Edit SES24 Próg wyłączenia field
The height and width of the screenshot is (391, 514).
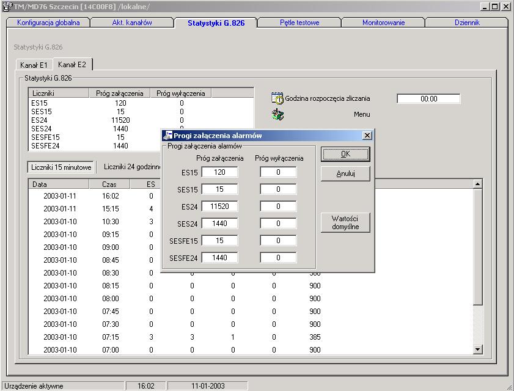278,224
